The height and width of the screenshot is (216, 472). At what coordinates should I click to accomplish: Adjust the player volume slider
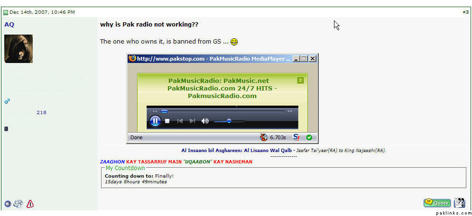[x=229, y=121]
